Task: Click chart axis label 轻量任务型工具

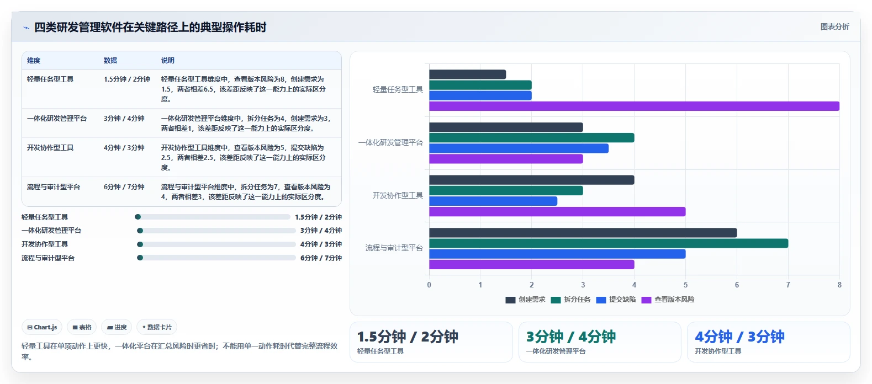Action: point(398,89)
